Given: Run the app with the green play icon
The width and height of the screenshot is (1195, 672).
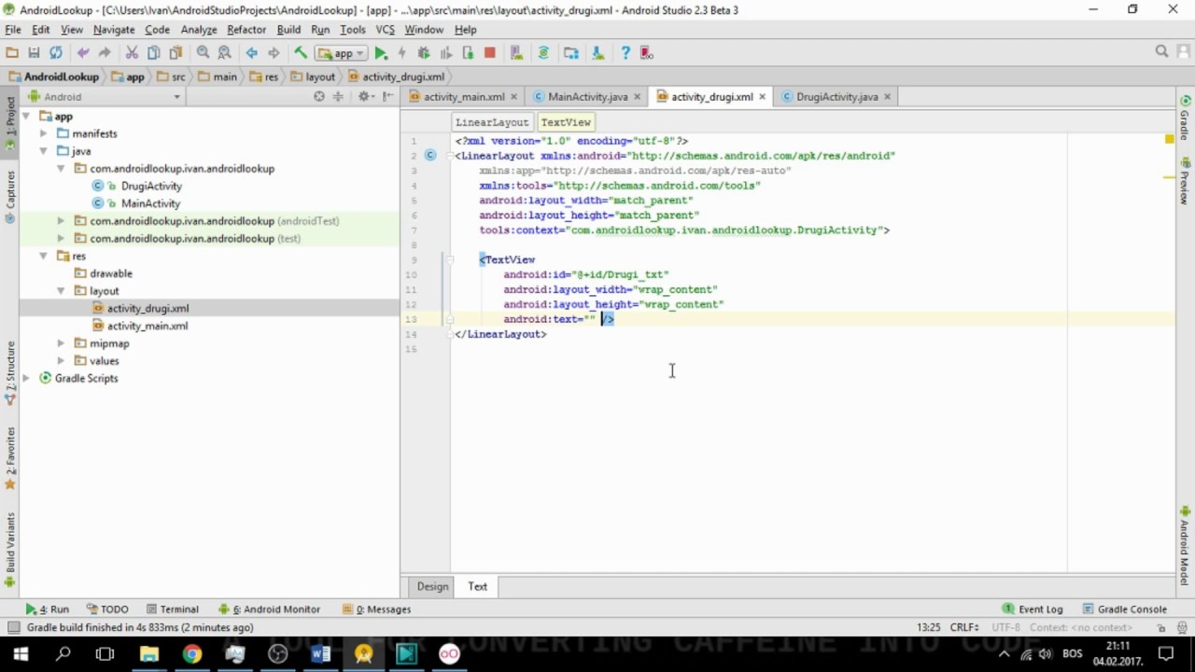Looking at the screenshot, I should [381, 53].
